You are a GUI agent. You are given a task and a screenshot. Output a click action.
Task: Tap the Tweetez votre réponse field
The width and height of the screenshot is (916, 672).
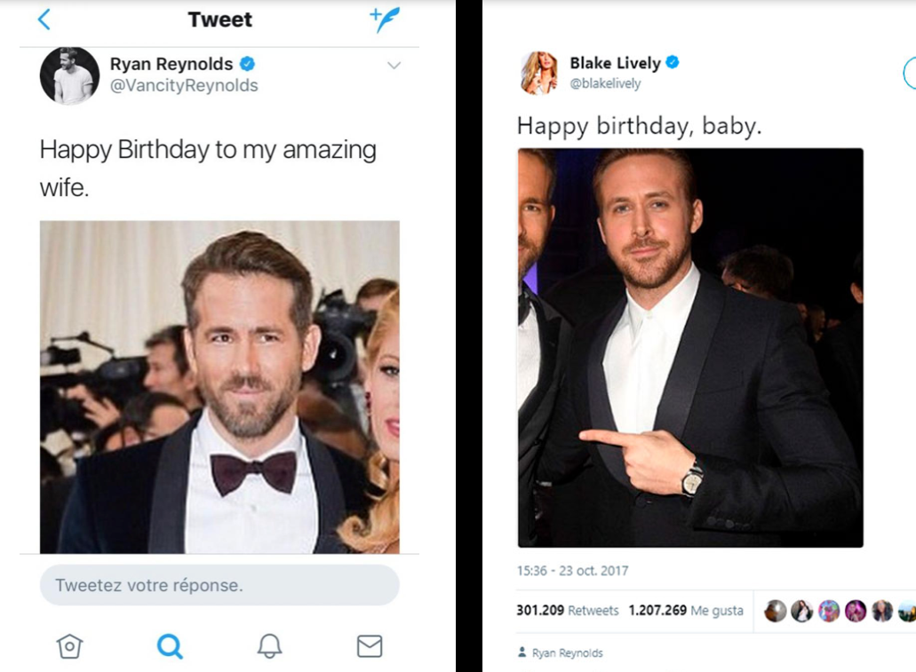point(218,584)
